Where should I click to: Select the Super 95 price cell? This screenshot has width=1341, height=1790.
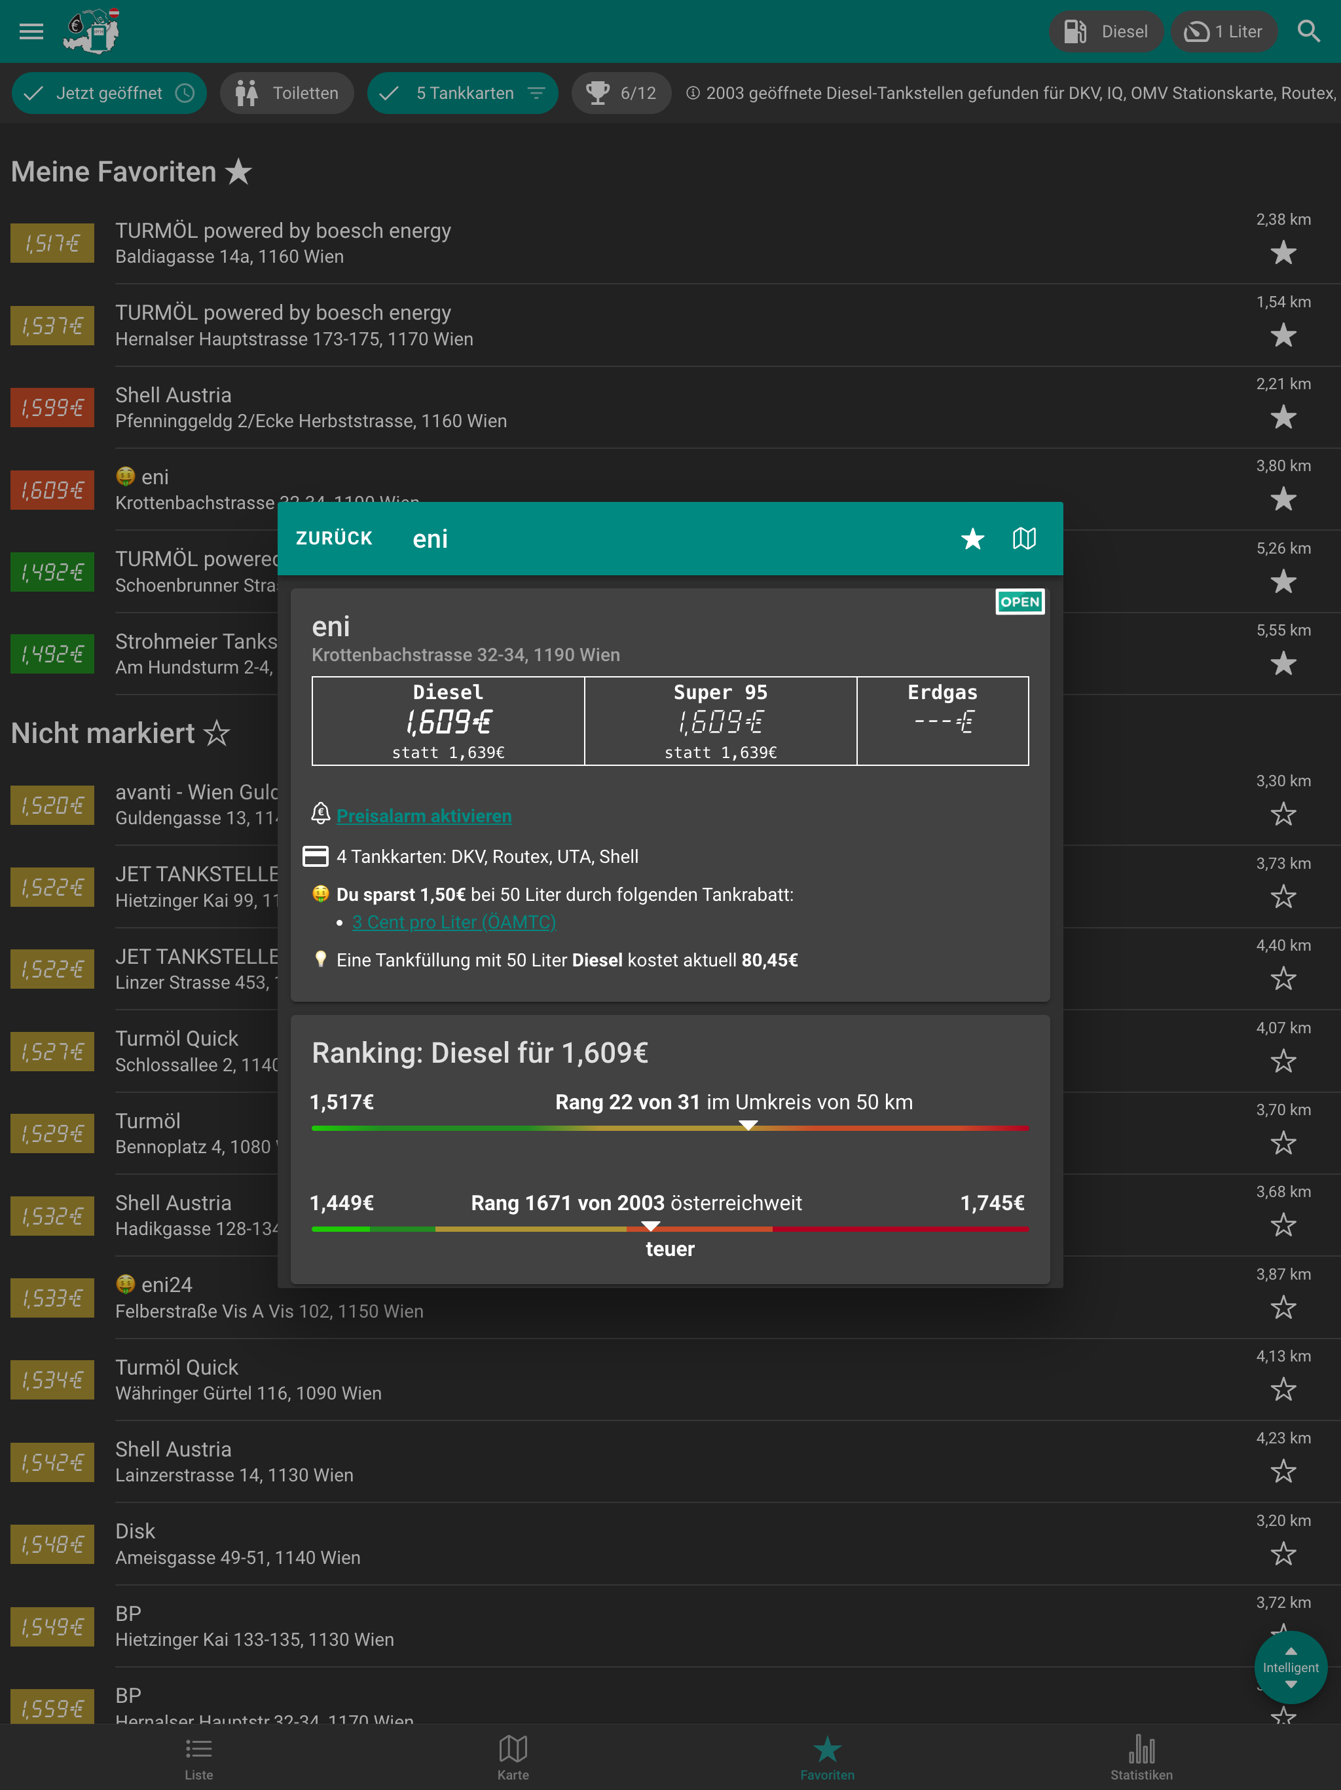[720, 720]
